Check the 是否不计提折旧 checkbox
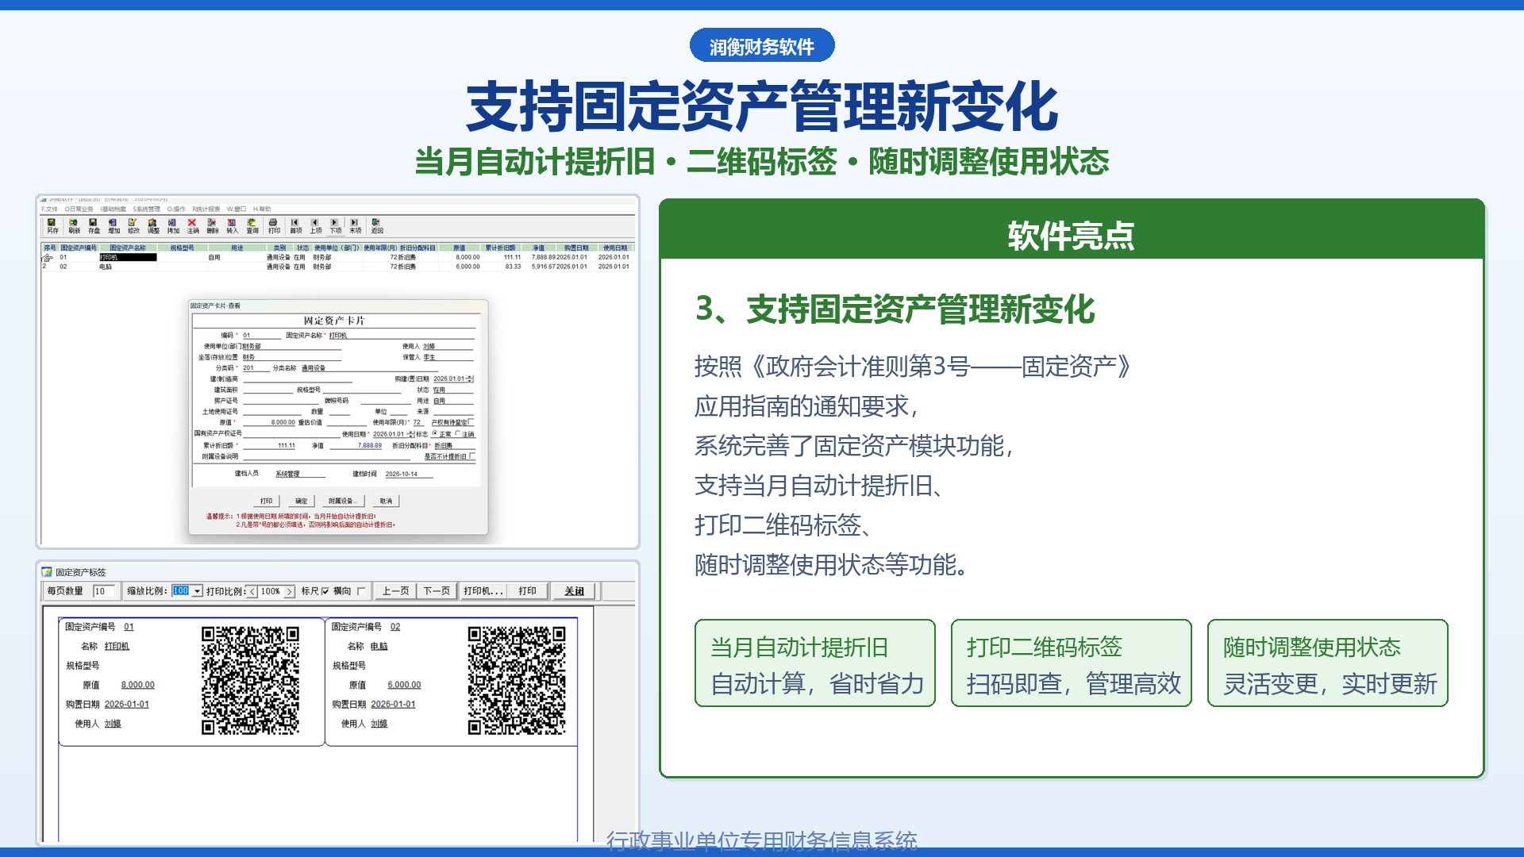The image size is (1524, 857). click(x=472, y=456)
